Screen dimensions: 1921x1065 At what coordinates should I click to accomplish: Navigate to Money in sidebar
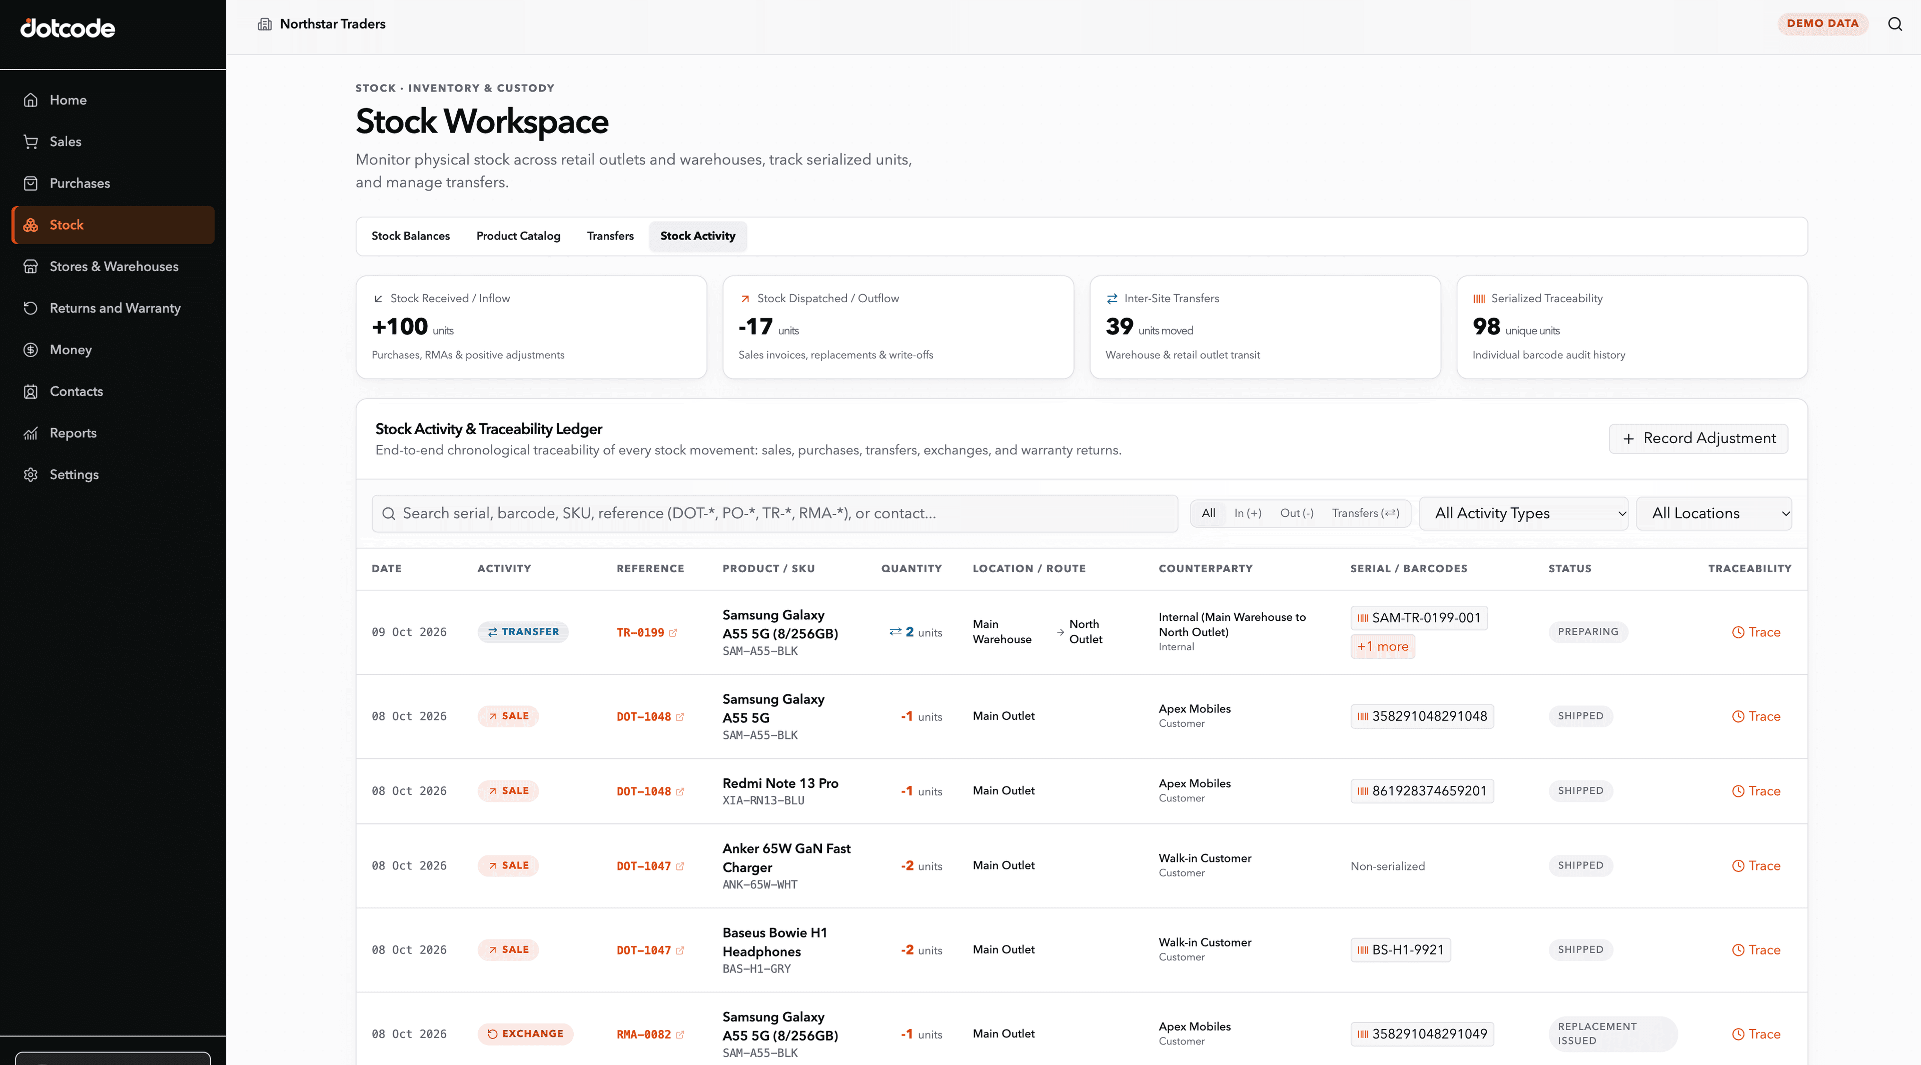tap(114, 350)
